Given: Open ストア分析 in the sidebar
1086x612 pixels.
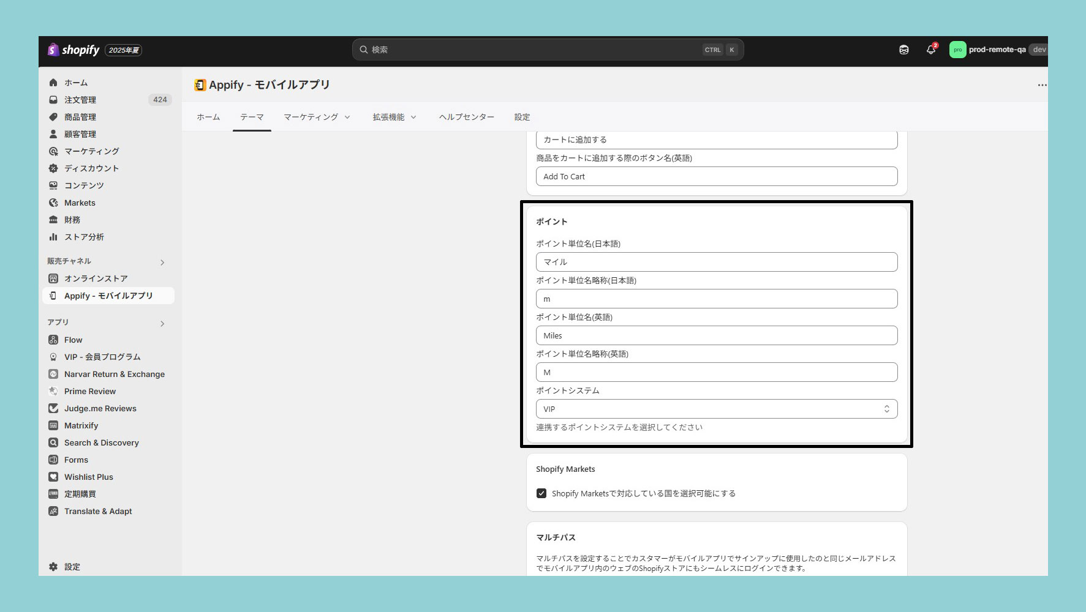Looking at the screenshot, I should [84, 237].
